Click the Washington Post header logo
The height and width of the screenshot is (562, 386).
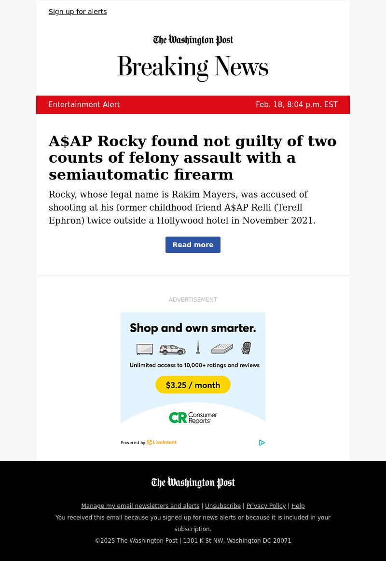(x=193, y=40)
